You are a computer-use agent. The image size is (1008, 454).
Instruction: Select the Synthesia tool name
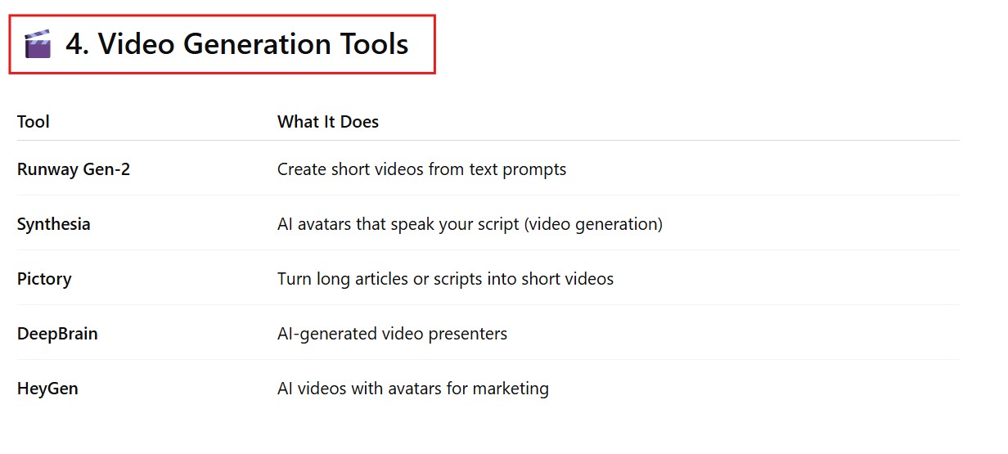[54, 224]
